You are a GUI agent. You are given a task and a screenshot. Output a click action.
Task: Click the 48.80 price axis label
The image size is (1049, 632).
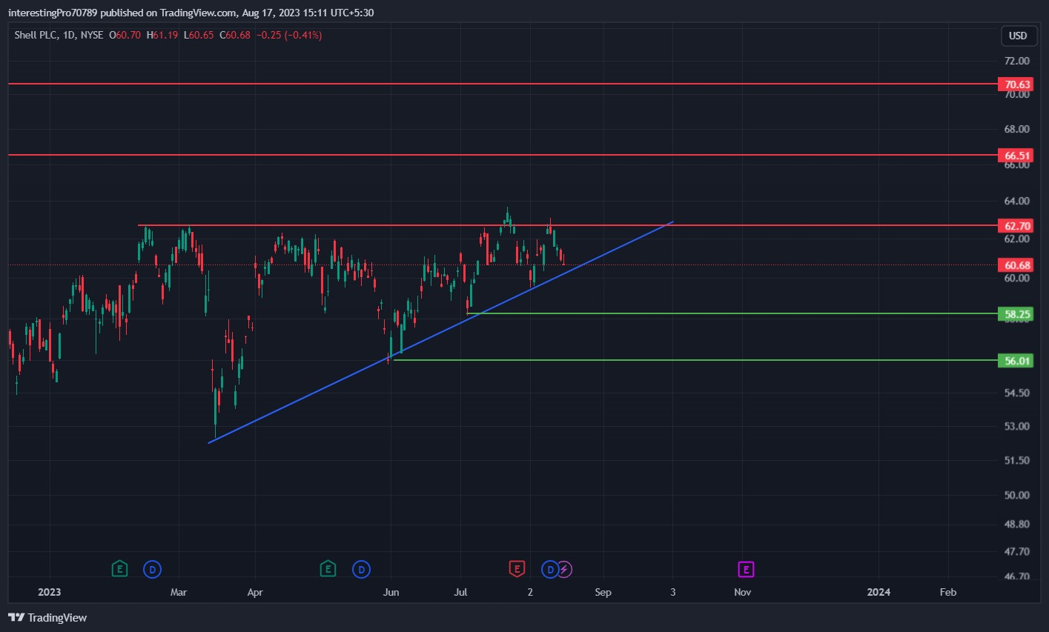coord(1017,524)
